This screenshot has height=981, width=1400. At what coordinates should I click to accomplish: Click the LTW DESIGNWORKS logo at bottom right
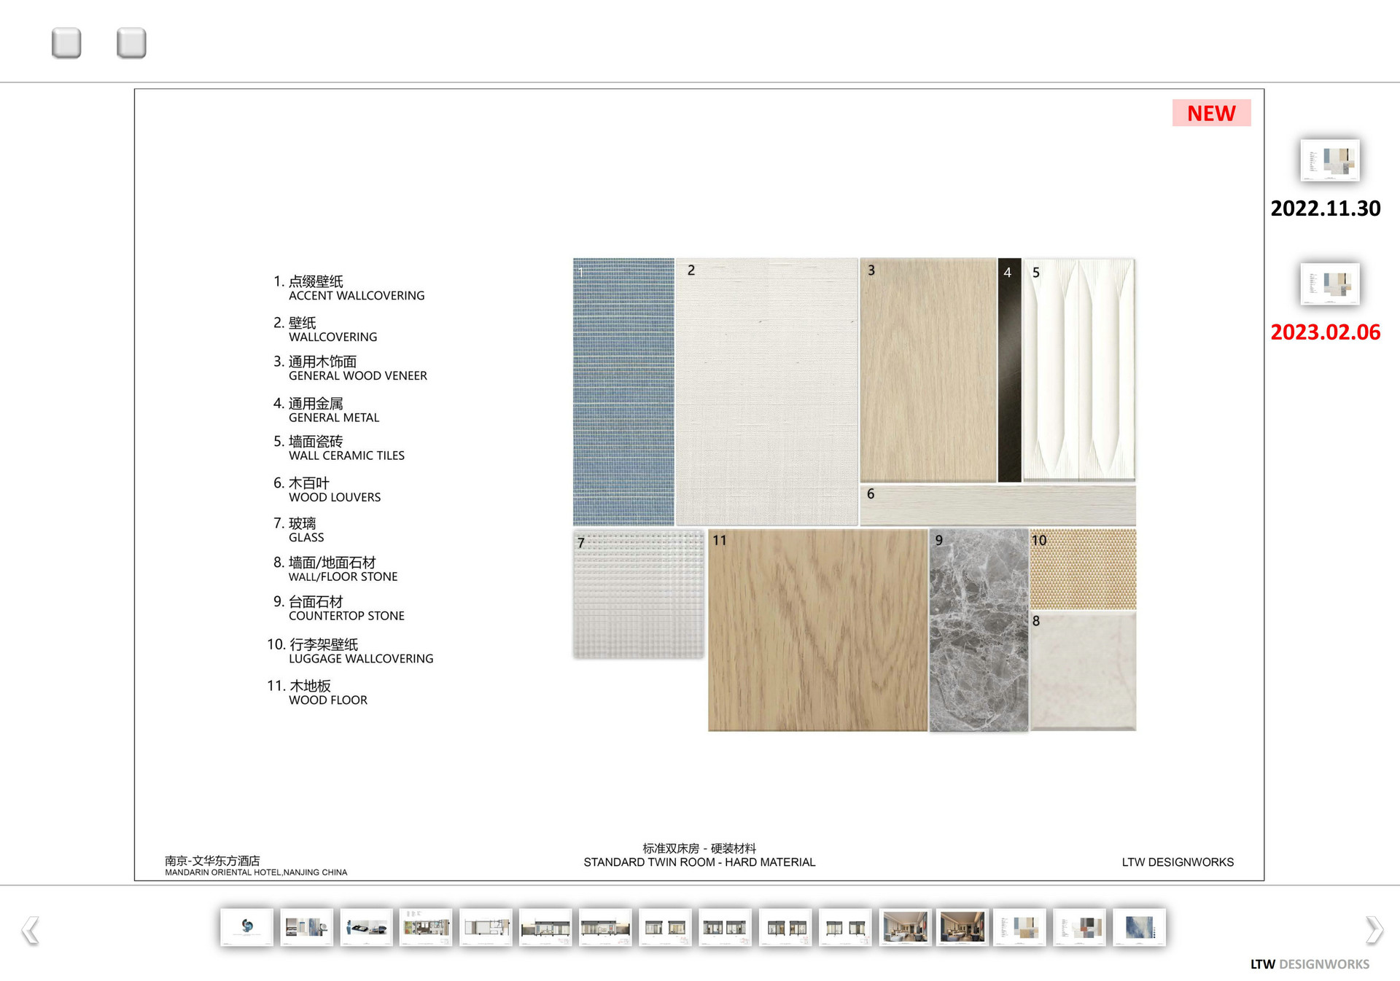pyautogui.click(x=1310, y=964)
